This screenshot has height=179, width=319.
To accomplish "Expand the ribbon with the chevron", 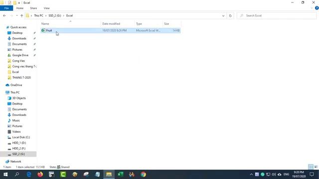I will pyautogui.click(x=312, y=8).
